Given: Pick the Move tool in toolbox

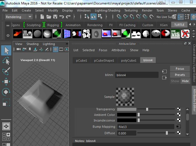Looking at the screenshot, I should [x=6, y=82].
